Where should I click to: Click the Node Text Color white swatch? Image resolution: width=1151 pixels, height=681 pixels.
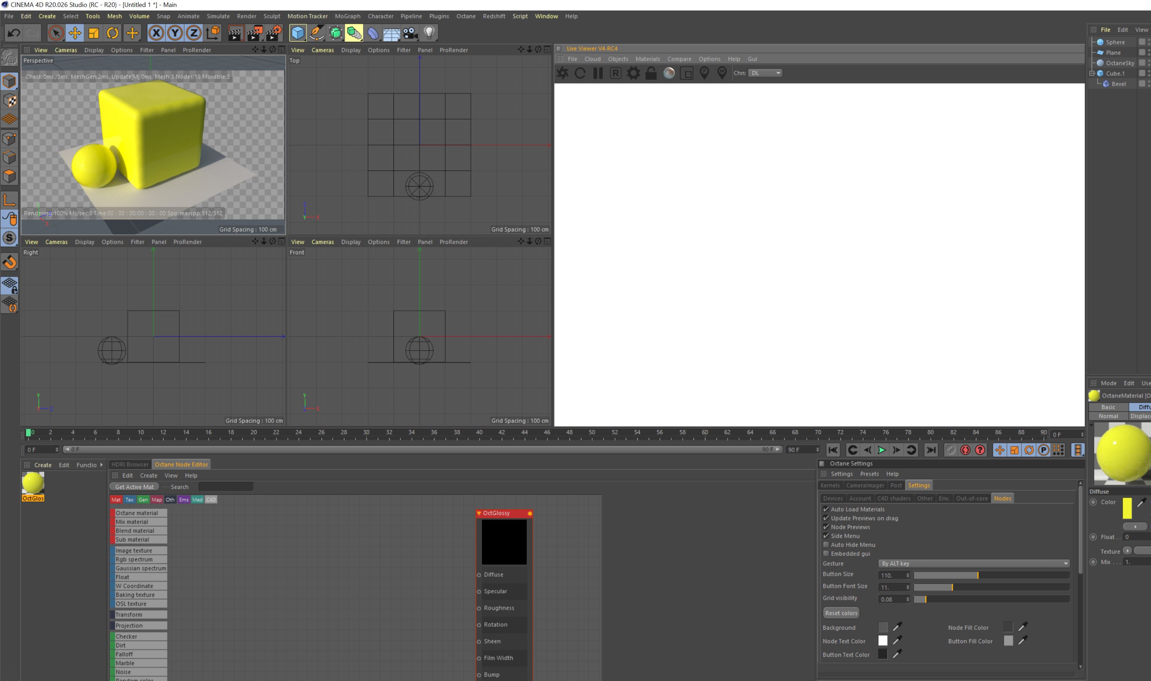coord(883,641)
